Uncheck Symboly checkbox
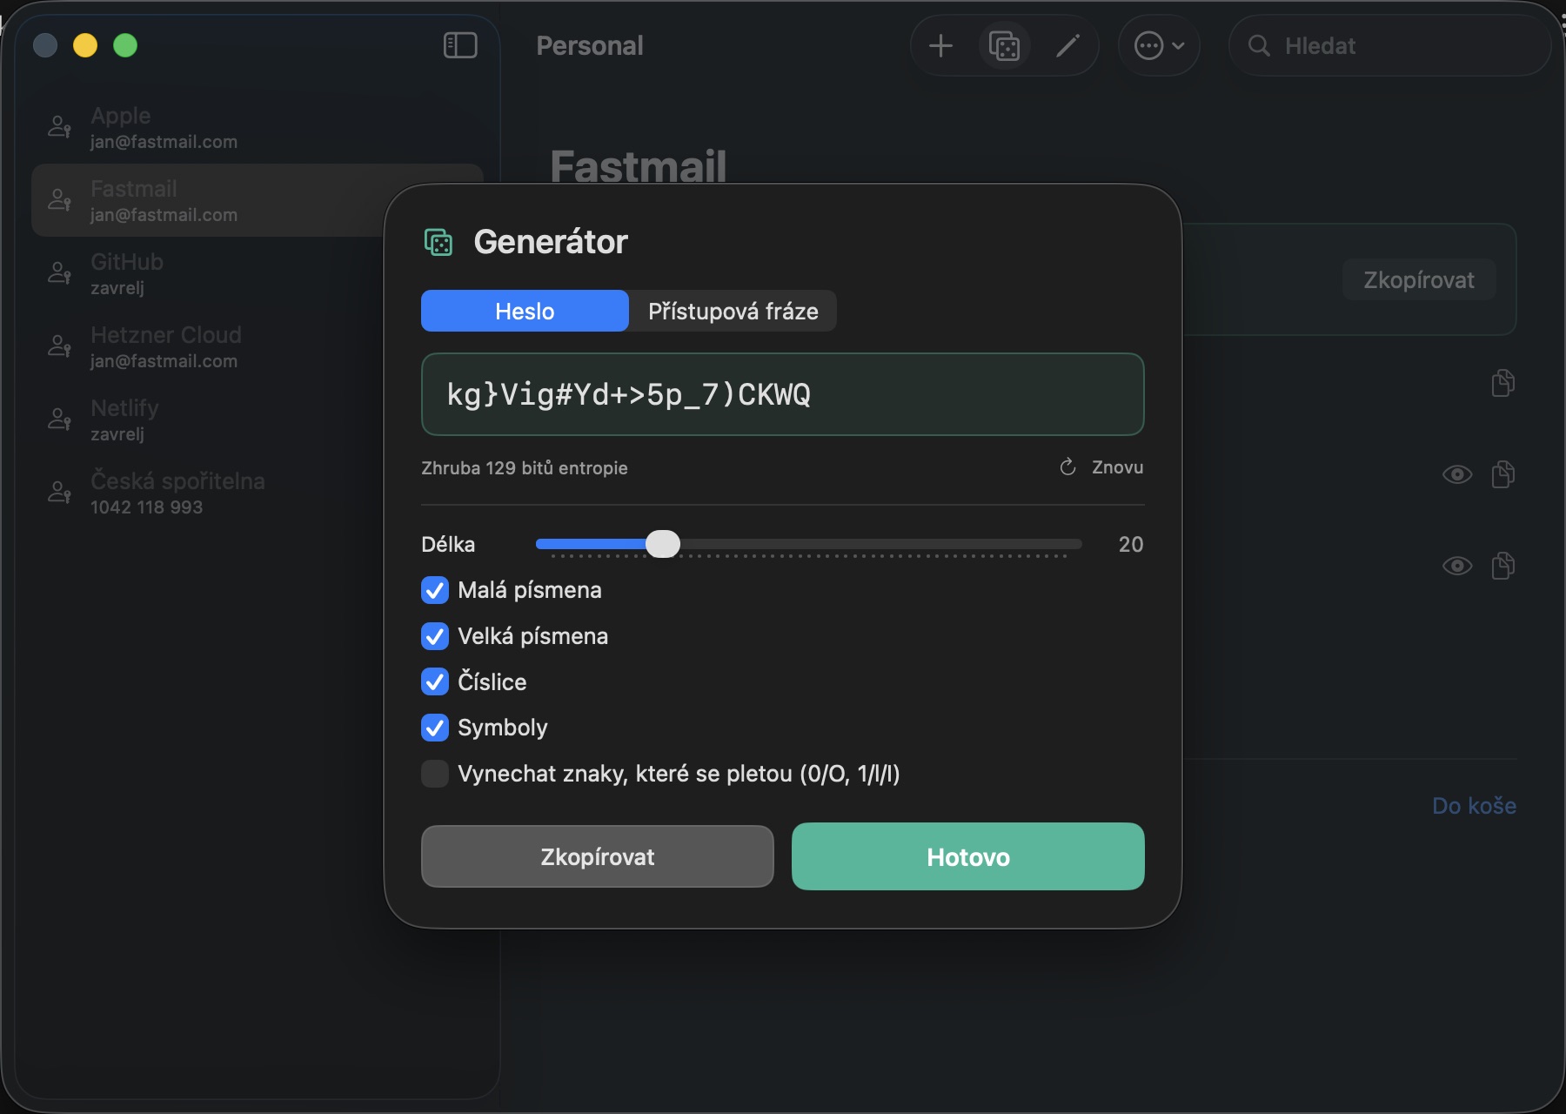This screenshot has width=1566, height=1114. 435,728
